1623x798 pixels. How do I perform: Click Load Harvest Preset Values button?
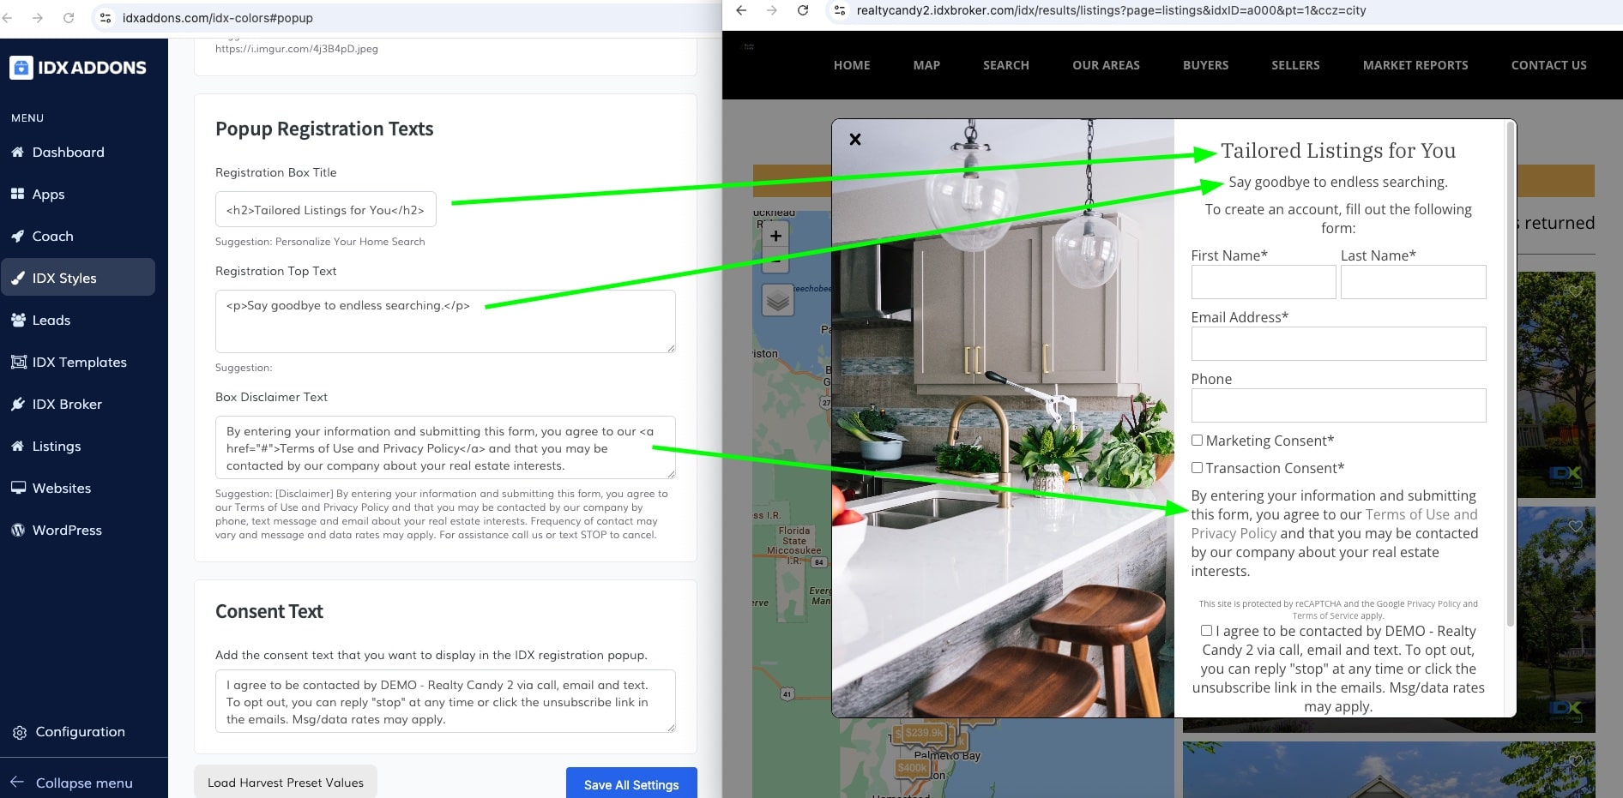coord(286,782)
